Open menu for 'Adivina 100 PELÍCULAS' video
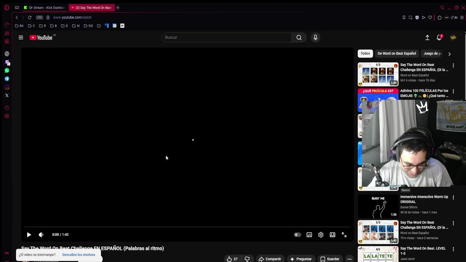The image size is (466, 262). click(x=453, y=91)
